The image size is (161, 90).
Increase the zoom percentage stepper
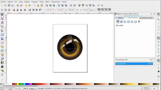157,88
